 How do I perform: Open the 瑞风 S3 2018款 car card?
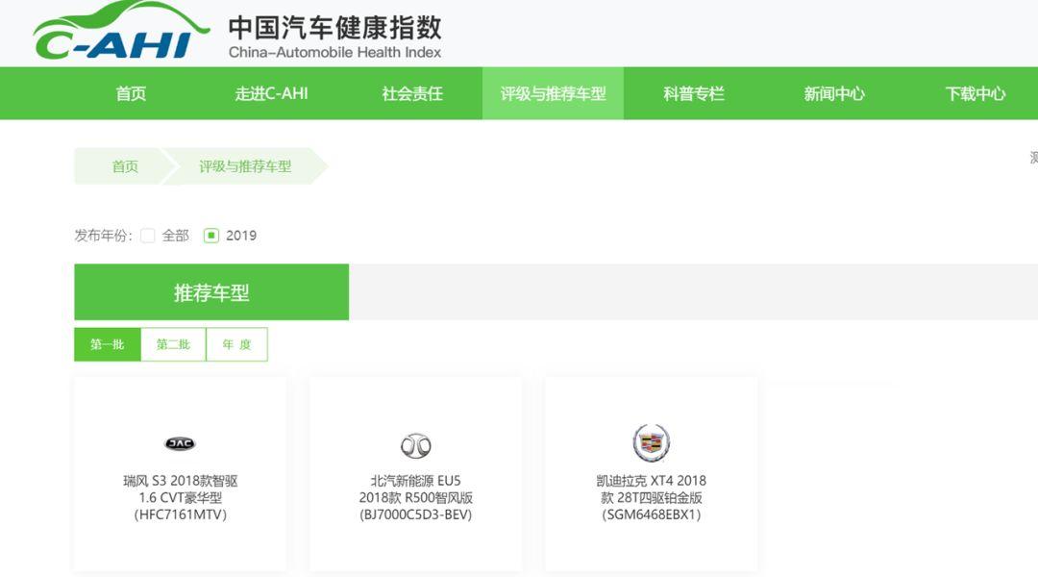(180, 474)
